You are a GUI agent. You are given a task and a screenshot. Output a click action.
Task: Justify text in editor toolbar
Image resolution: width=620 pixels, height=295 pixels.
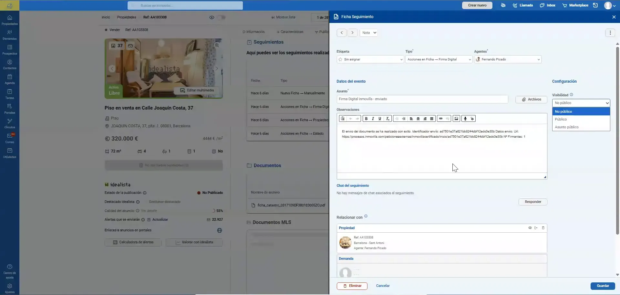[432, 119]
